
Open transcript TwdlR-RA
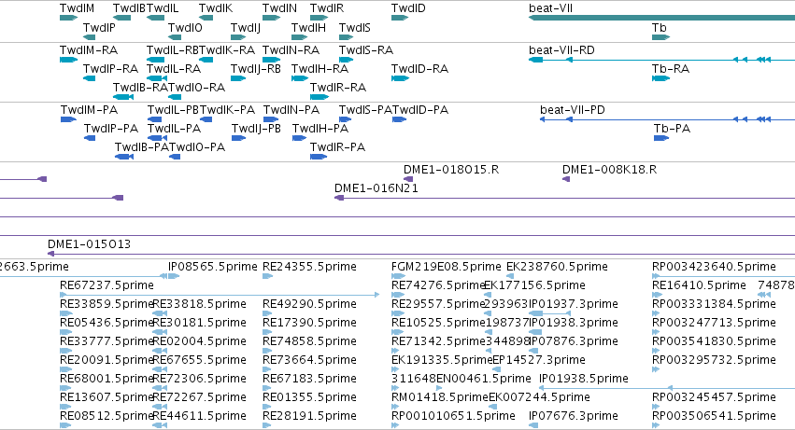(x=338, y=88)
